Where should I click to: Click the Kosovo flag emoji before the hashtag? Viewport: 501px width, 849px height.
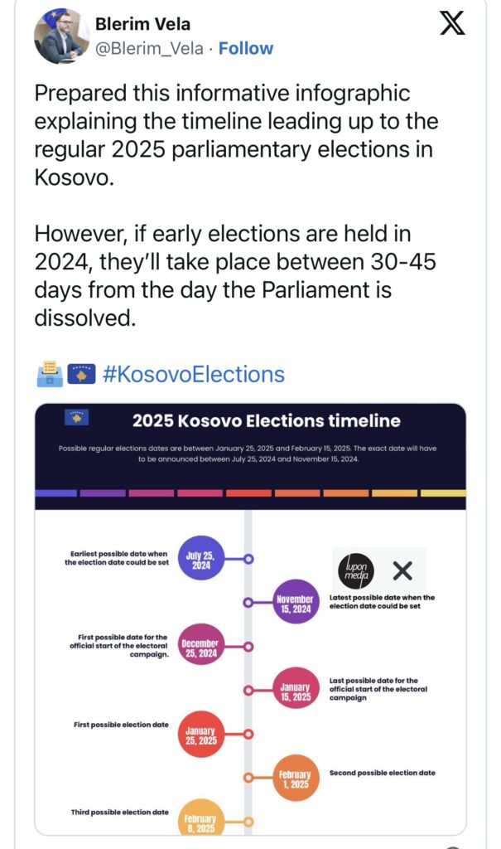[81, 374]
